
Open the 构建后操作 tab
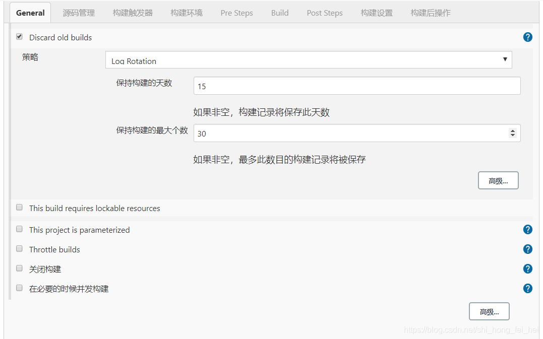click(431, 13)
